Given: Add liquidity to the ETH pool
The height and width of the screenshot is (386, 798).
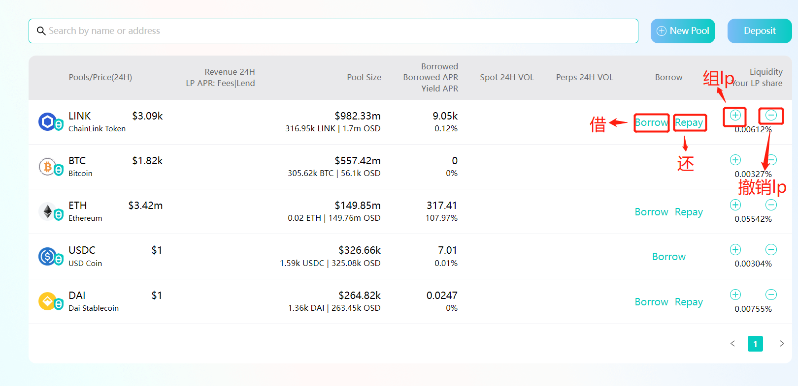Looking at the screenshot, I should coord(735,205).
